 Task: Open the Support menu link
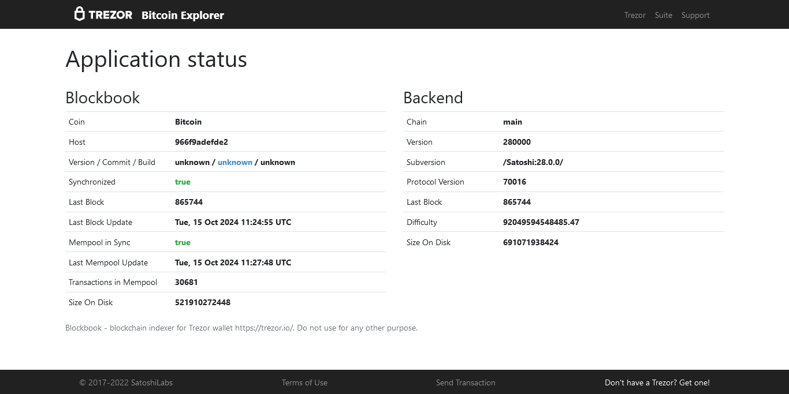click(x=695, y=15)
